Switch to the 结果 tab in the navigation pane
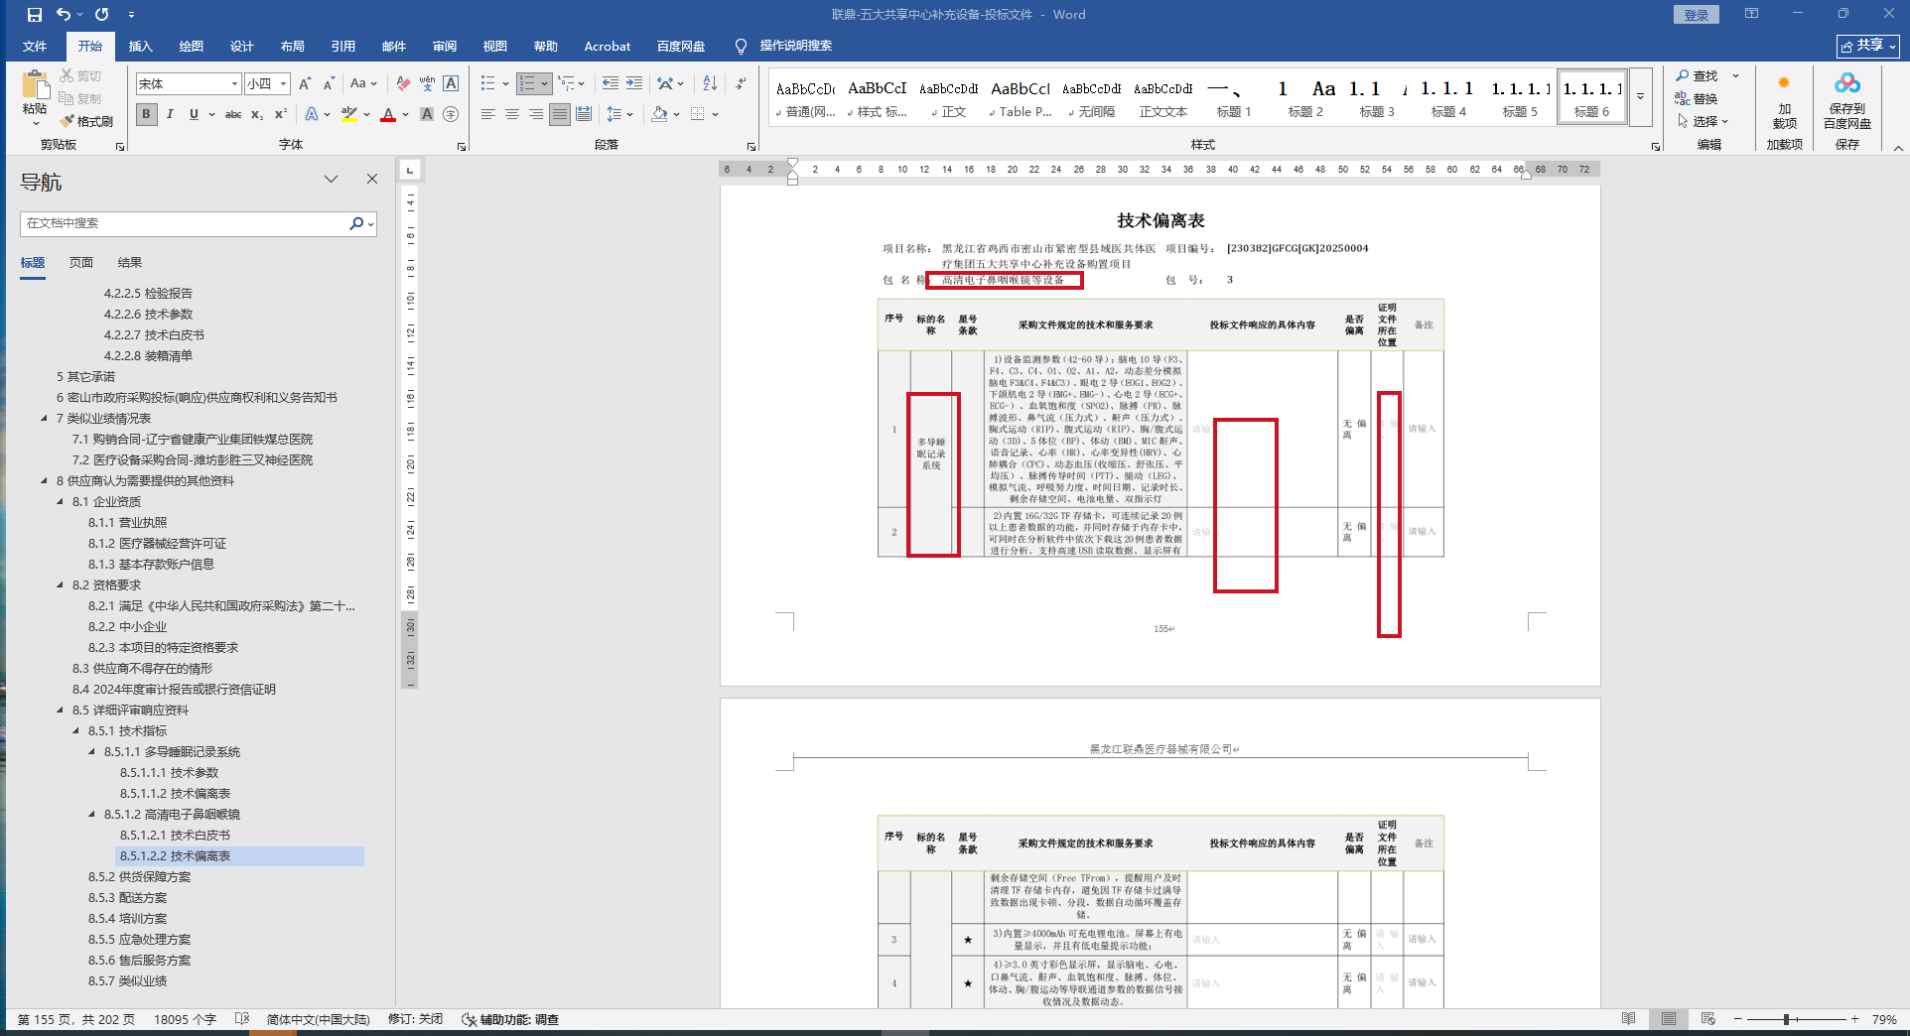This screenshot has width=1910, height=1036. coord(130,263)
